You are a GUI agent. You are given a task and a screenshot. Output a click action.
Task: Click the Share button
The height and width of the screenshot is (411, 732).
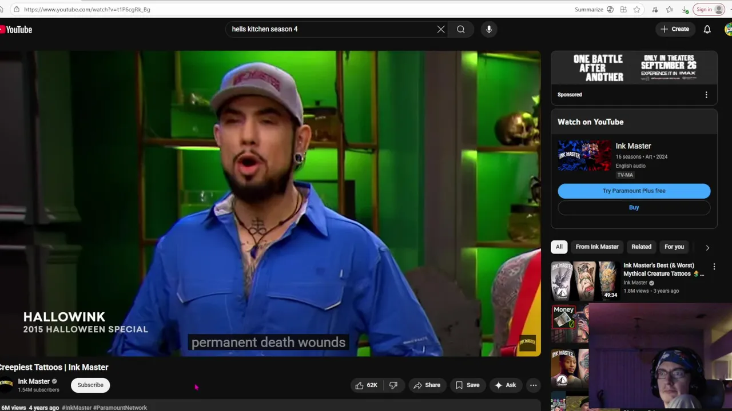coord(427,385)
